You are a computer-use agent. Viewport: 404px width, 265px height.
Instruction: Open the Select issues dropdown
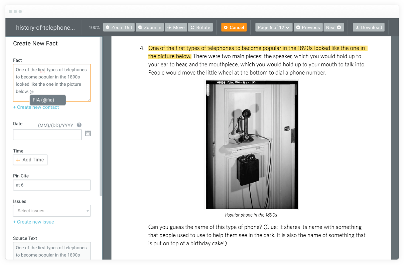click(x=52, y=210)
